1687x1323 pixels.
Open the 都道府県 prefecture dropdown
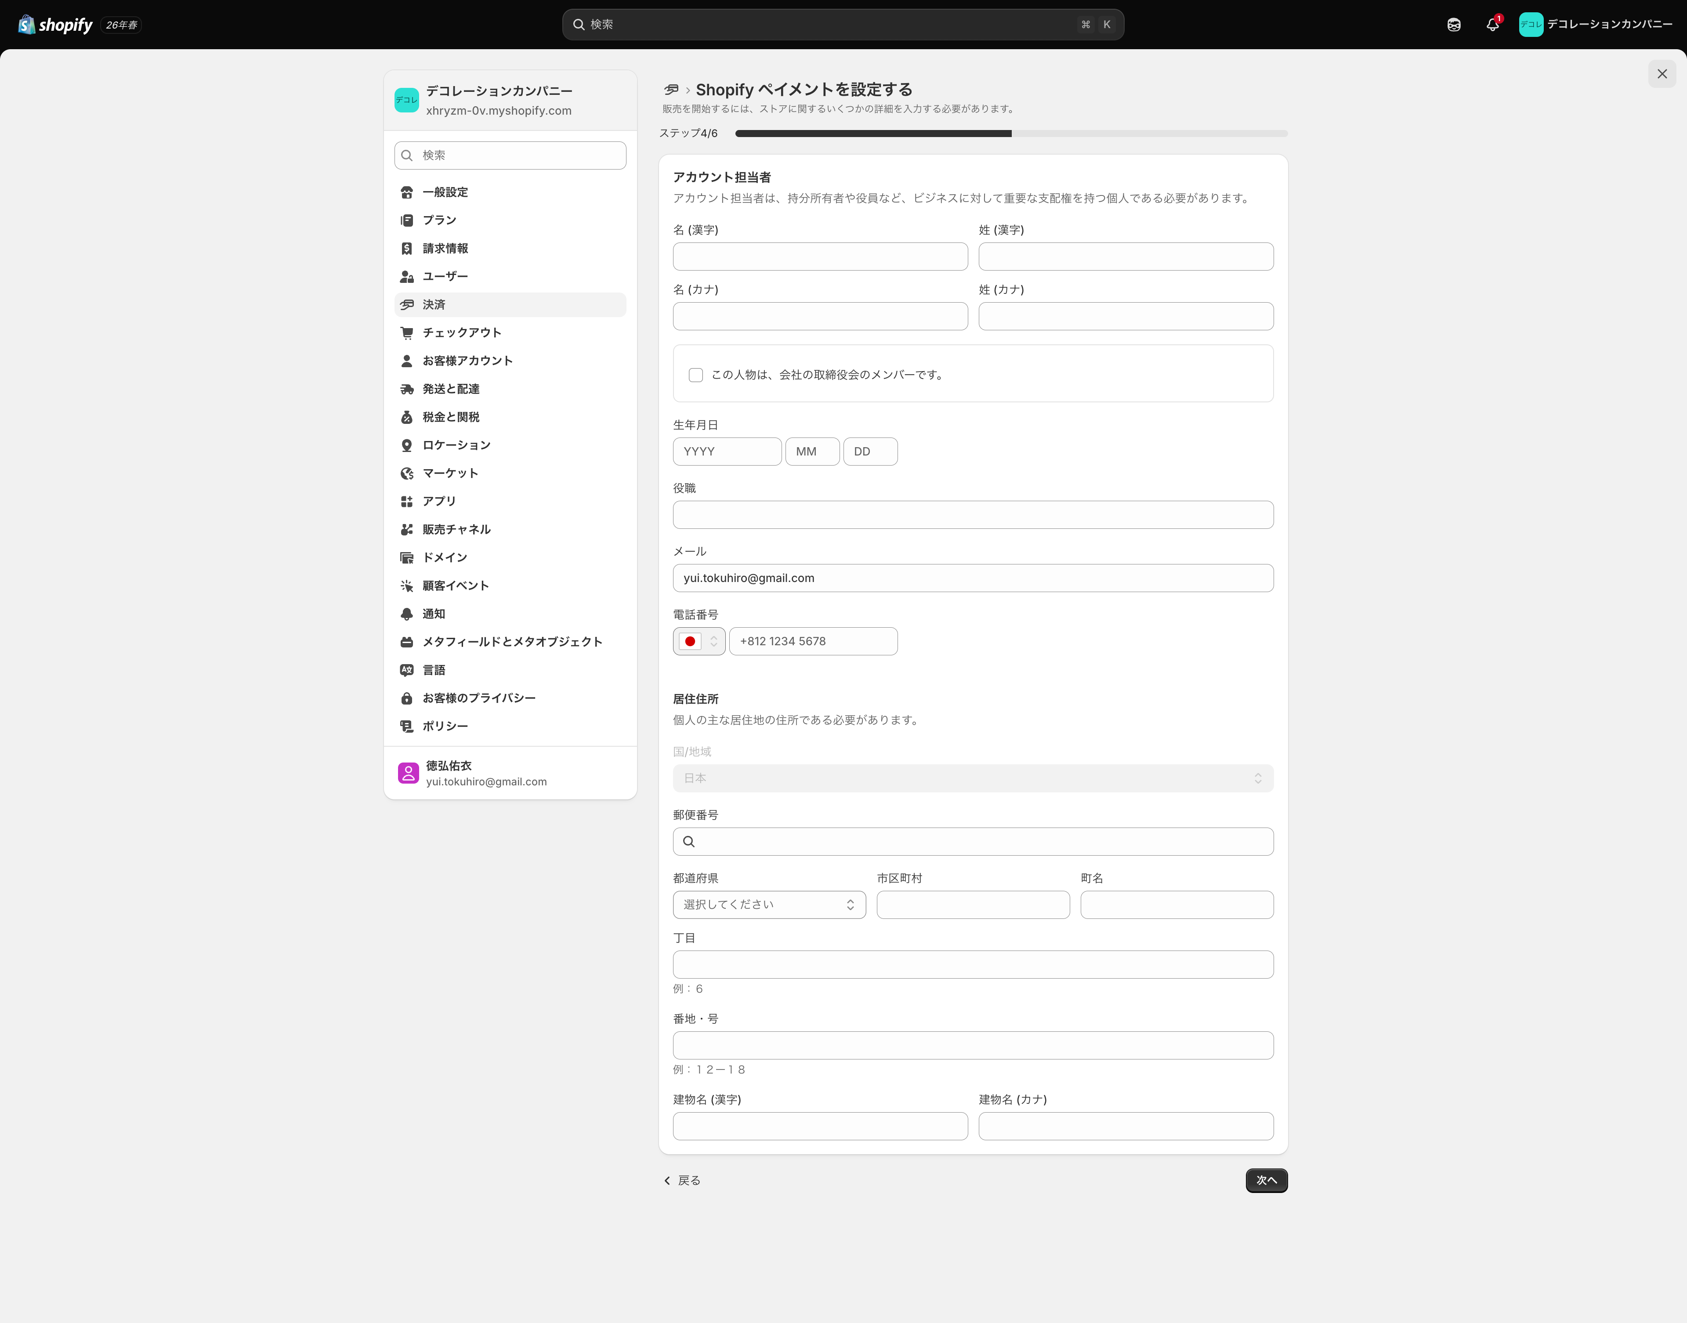click(769, 905)
